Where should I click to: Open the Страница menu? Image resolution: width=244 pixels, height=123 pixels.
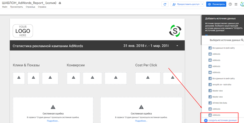click(30, 7)
